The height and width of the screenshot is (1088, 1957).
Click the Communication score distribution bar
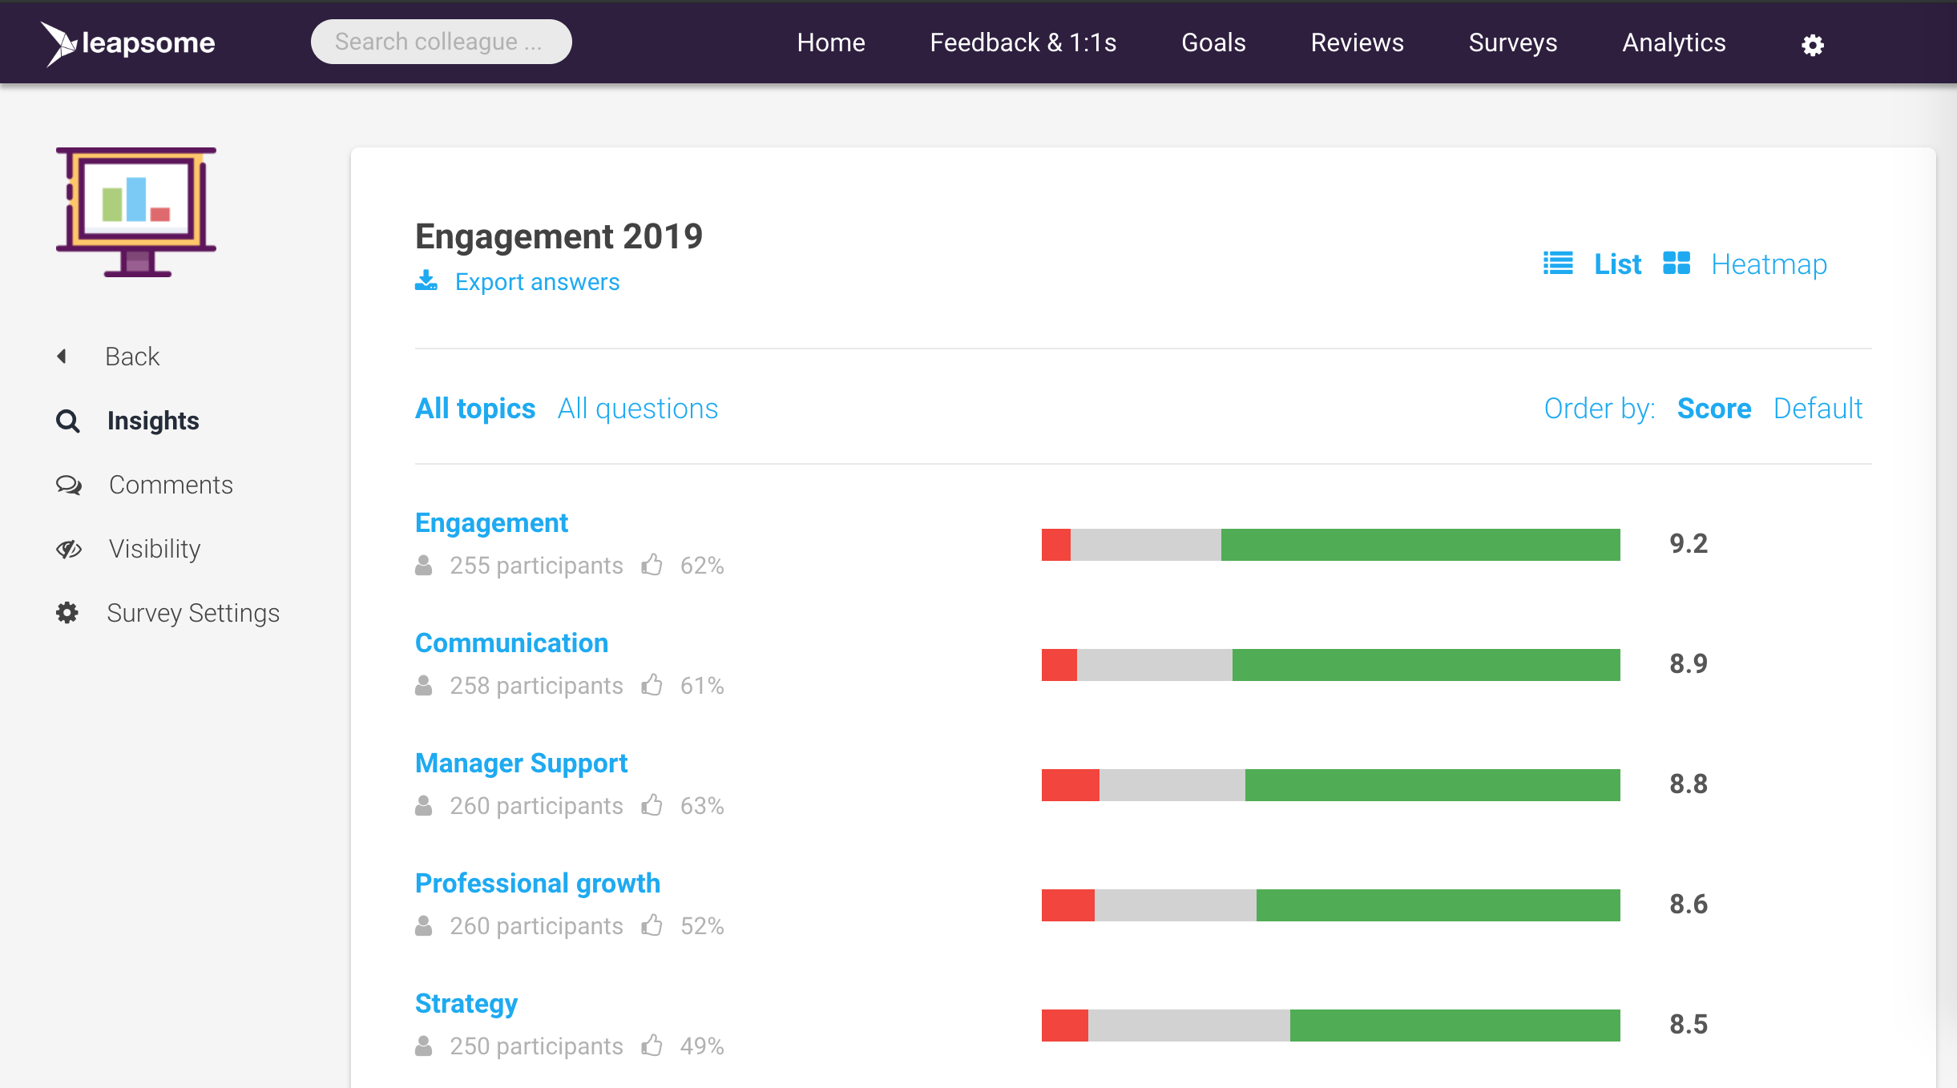pyautogui.click(x=1330, y=665)
